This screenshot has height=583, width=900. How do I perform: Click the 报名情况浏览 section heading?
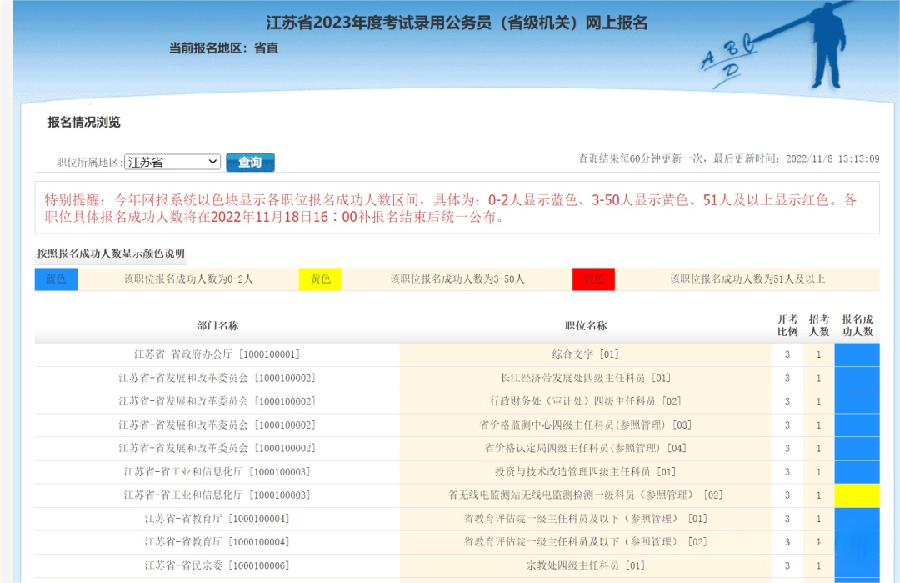click(x=84, y=123)
